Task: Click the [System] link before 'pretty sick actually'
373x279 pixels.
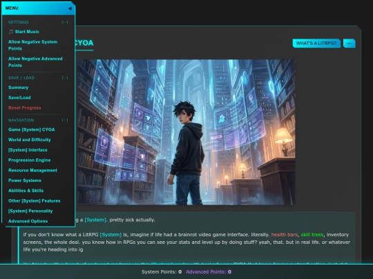Action: (x=95, y=220)
